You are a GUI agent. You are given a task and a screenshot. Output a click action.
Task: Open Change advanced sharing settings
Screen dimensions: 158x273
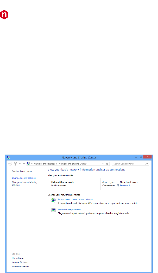(x=24, y=183)
